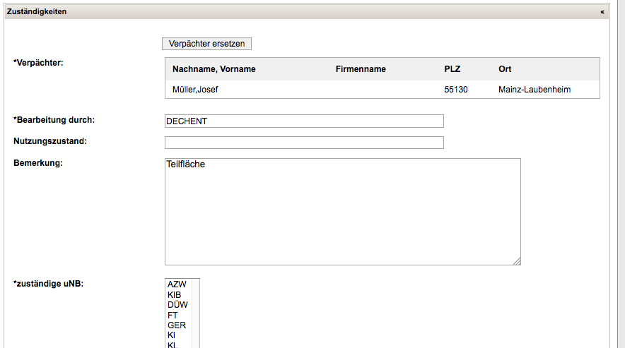Click the empty Nutzungszustand input field
The width and height of the screenshot is (625, 348).
(x=304, y=143)
